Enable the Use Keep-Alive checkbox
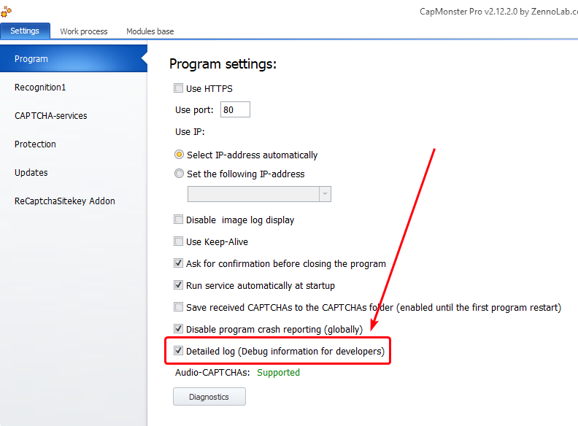This screenshot has width=578, height=426. (179, 241)
